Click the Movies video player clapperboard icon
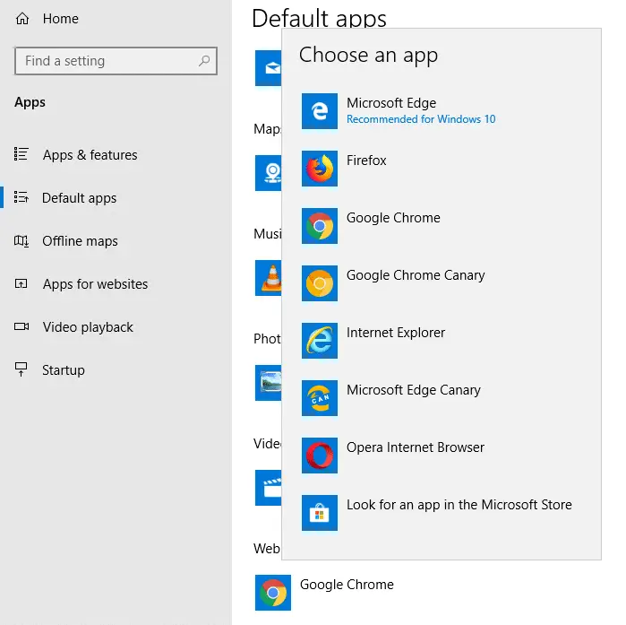This screenshot has height=625, width=626. pos(269,488)
